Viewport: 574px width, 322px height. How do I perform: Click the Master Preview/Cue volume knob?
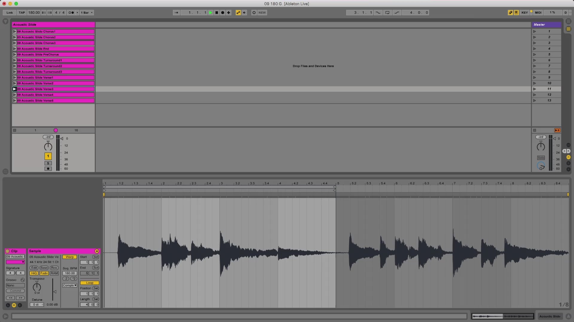pyautogui.click(x=541, y=166)
